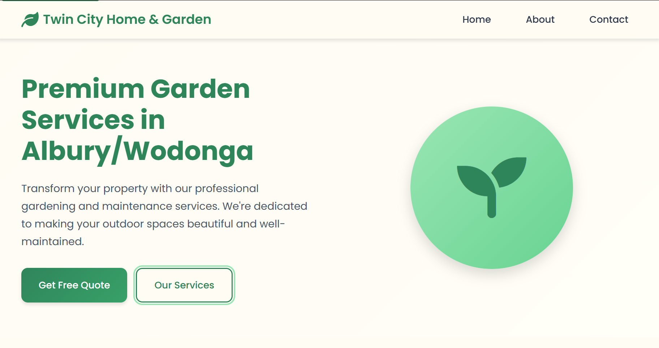The height and width of the screenshot is (348, 659).
Task: Click the seedling's smaller right leaf
Action: point(510,171)
